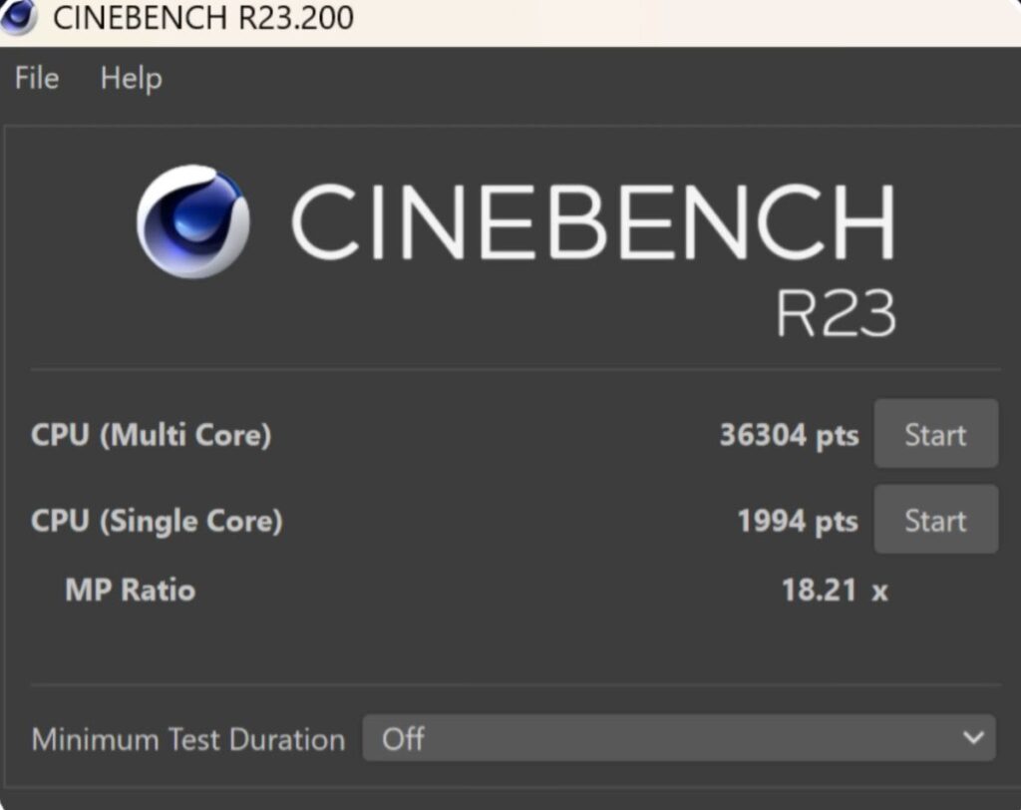Click the Minimum Test Duration label

pos(187,739)
